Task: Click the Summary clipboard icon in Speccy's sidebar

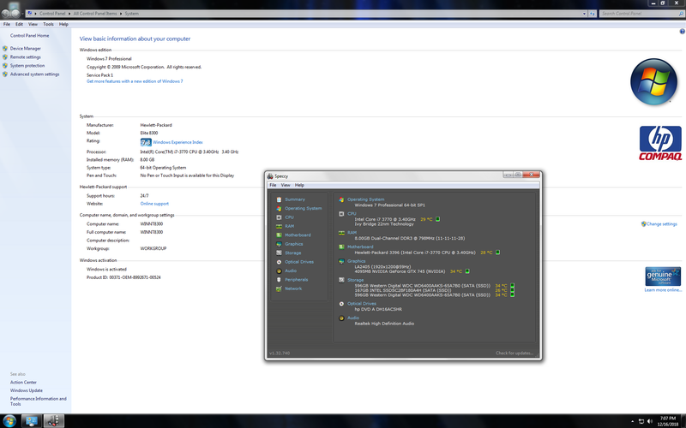Action: click(x=279, y=199)
